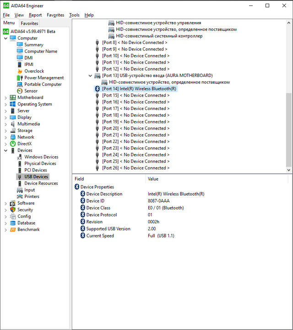The width and height of the screenshot is (293, 330).
Task: Expand the Operating System node
Action: (5, 104)
